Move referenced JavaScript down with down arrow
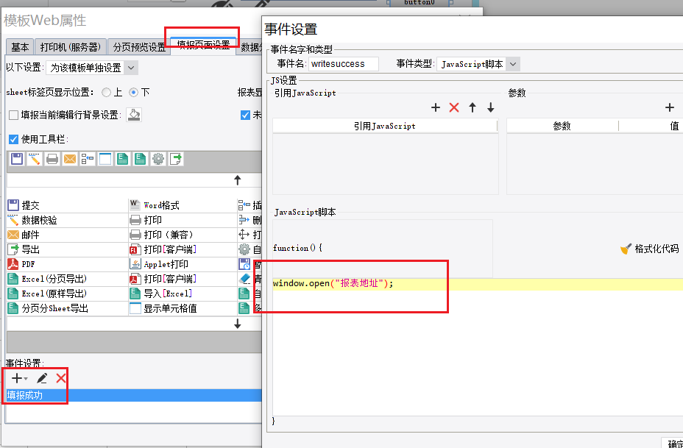Image resolution: width=683 pixels, height=448 pixels. [x=491, y=107]
